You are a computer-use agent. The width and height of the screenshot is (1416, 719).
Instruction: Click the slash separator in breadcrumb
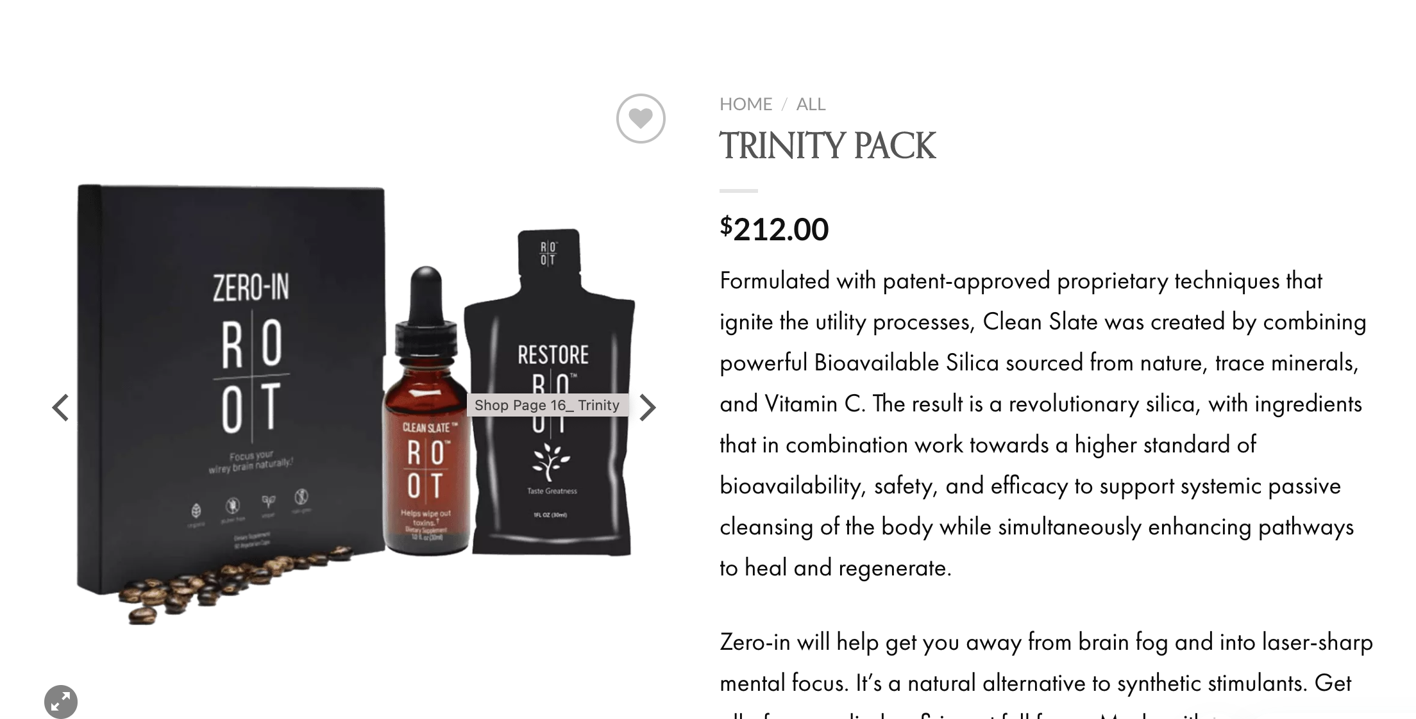tap(784, 104)
